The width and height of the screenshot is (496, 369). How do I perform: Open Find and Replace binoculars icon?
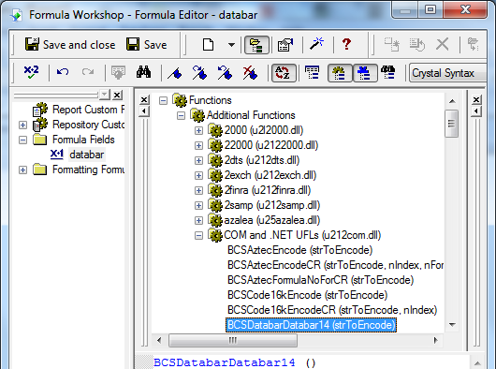[x=143, y=72]
